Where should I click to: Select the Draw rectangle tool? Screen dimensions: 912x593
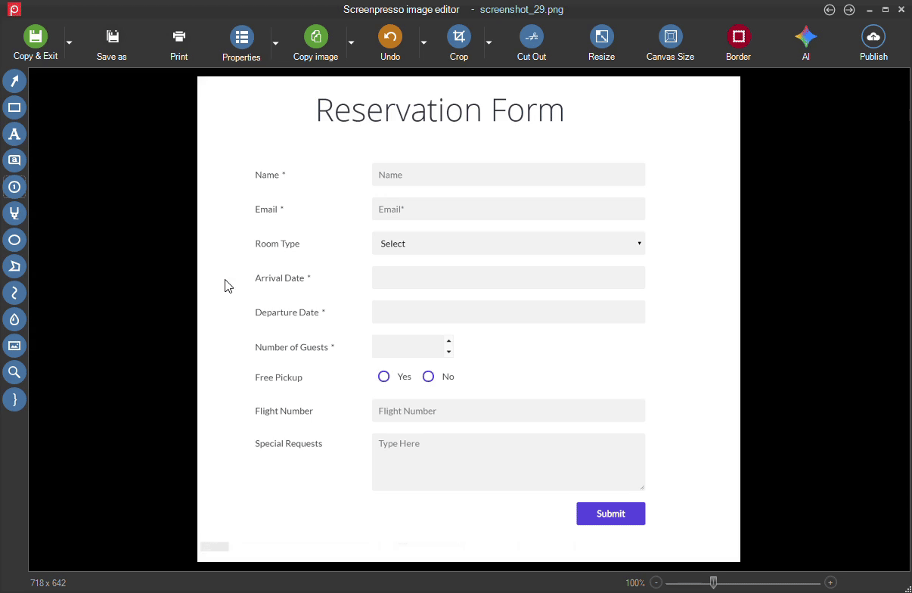(14, 107)
